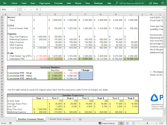Open the version history clock icon
Image resolution: width=167 pixels, height=125 pixels.
[x=163, y=3]
